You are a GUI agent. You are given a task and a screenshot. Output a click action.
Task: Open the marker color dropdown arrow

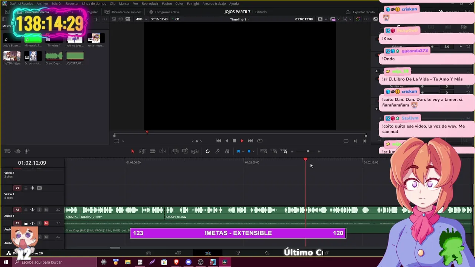(x=254, y=151)
